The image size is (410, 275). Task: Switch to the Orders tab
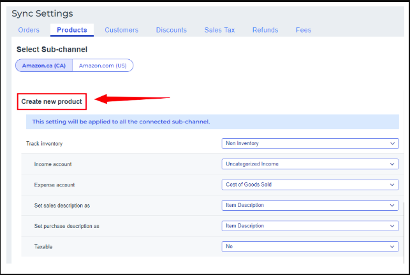29,30
